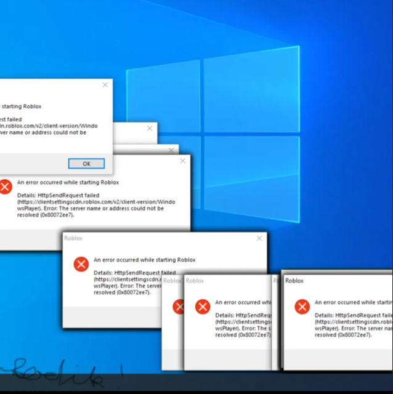This screenshot has height=394, width=393.
Task: Click the 'Roblox' title of the center error dialog
Action: click(73, 238)
